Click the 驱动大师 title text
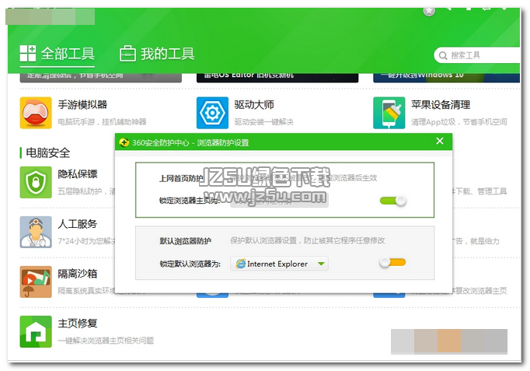The height and width of the screenshot is (371, 530). coord(254,104)
